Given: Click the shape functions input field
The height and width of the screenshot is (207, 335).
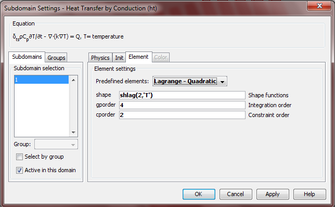Looking at the screenshot, I should coord(182,95).
